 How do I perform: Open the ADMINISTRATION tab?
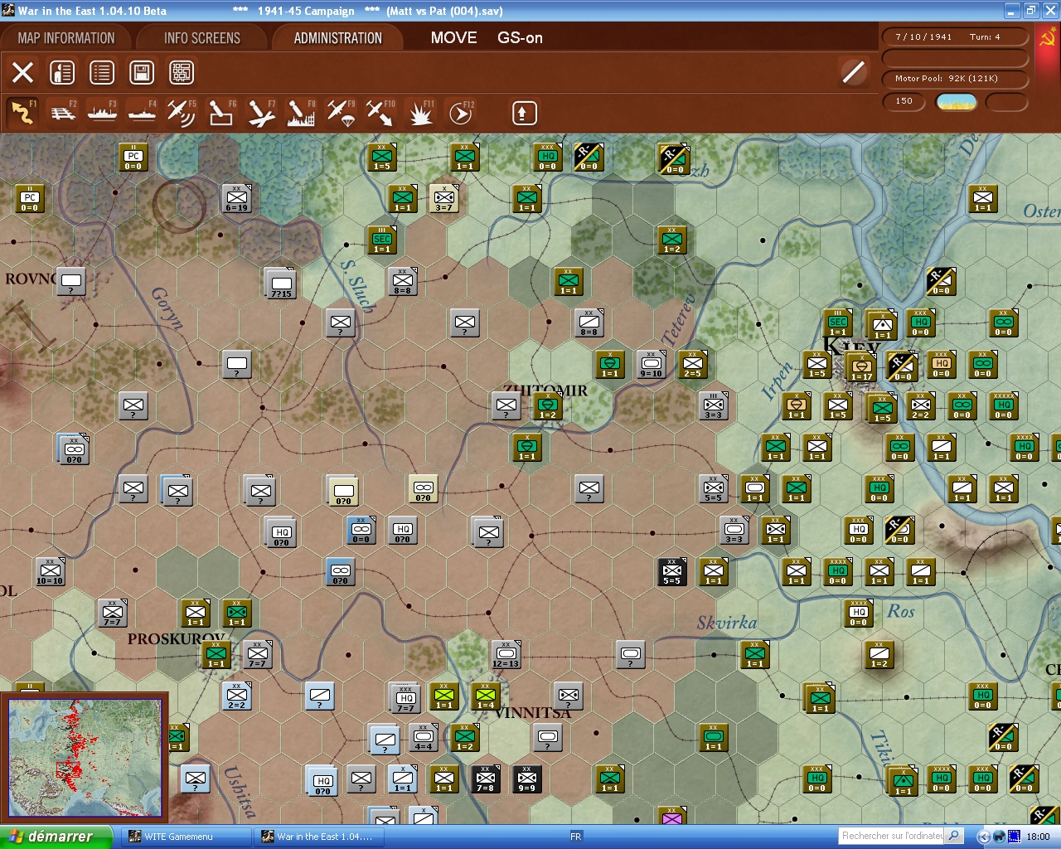click(x=337, y=38)
